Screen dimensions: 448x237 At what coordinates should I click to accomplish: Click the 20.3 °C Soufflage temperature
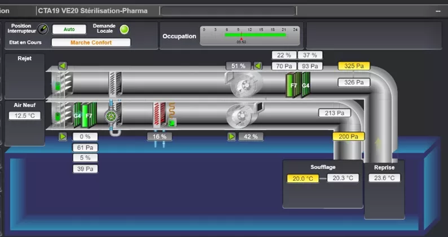tap(342, 178)
